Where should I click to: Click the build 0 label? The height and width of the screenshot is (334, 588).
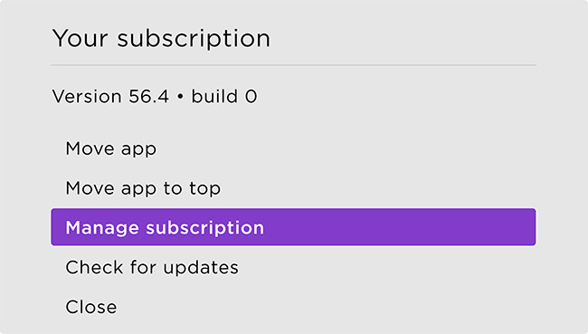(x=224, y=97)
